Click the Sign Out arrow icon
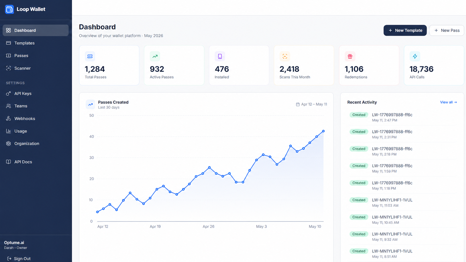This screenshot has width=466, height=262. click(9, 259)
